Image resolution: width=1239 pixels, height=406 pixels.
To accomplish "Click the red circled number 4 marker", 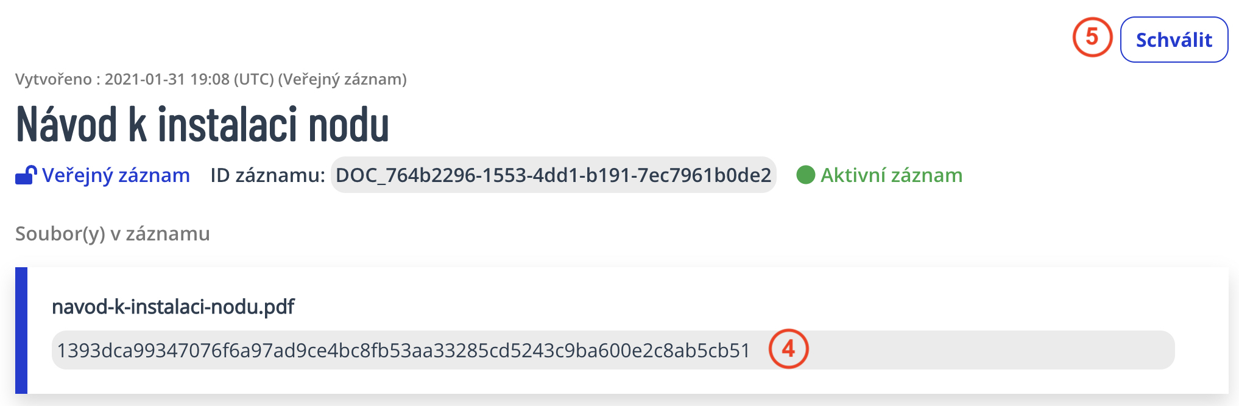I will (x=788, y=349).
